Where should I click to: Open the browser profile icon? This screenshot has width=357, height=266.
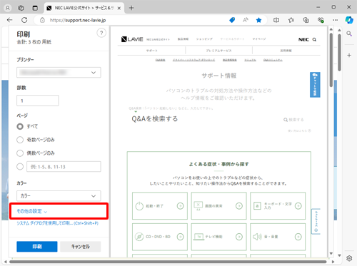point(8,8)
